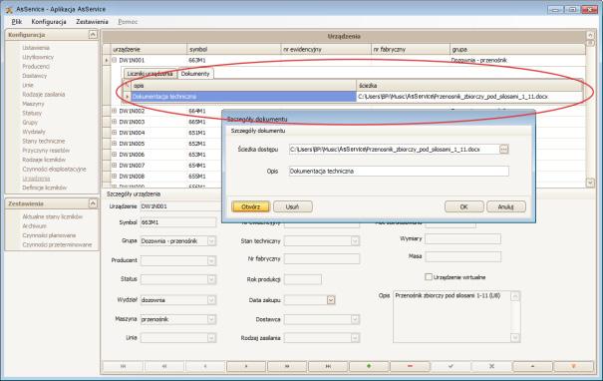603x381 pixels.
Task: Click the Ścieżka dostępu path field
Action: pyautogui.click(x=394, y=149)
